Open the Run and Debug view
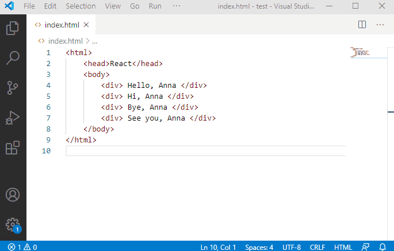 point(13,118)
